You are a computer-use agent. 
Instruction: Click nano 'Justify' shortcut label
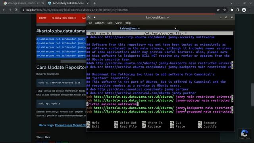pyautogui.click(x=210, y=126)
